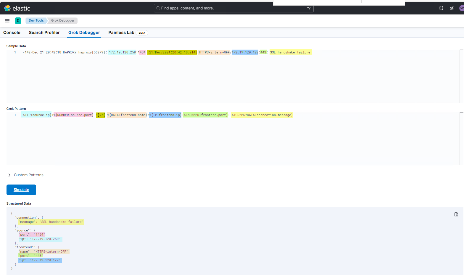Image resolution: width=464 pixels, height=279 pixels.
Task: Focus the 'Find apps, content, and more' search field
Action: tap(233, 8)
